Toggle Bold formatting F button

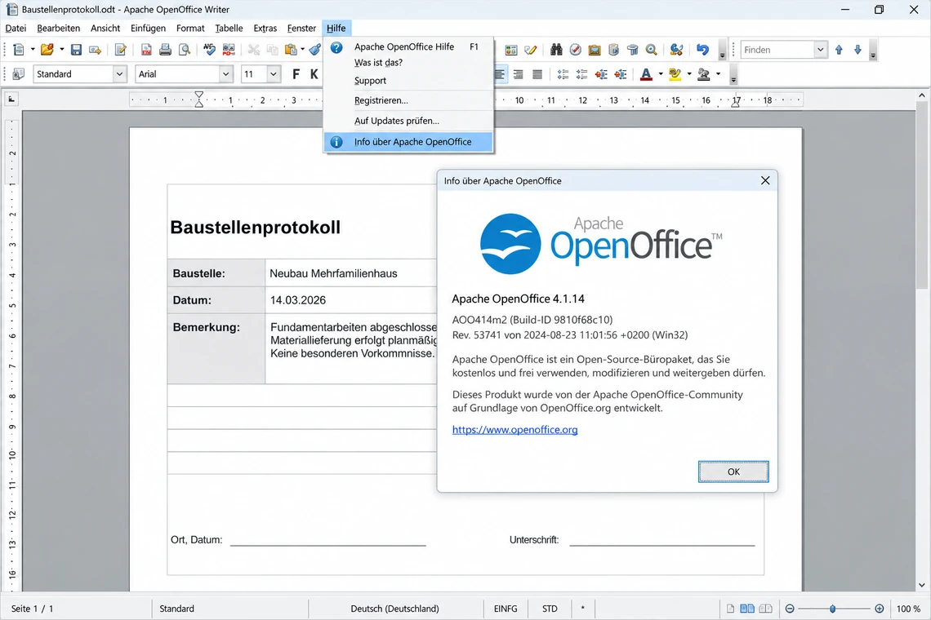tap(296, 74)
